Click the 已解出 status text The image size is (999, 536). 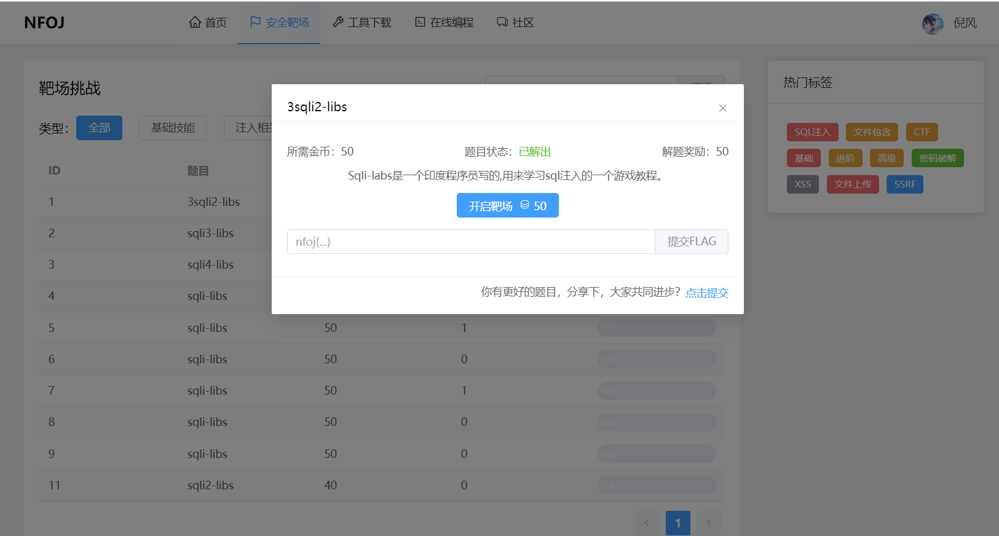click(x=535, y=152)
